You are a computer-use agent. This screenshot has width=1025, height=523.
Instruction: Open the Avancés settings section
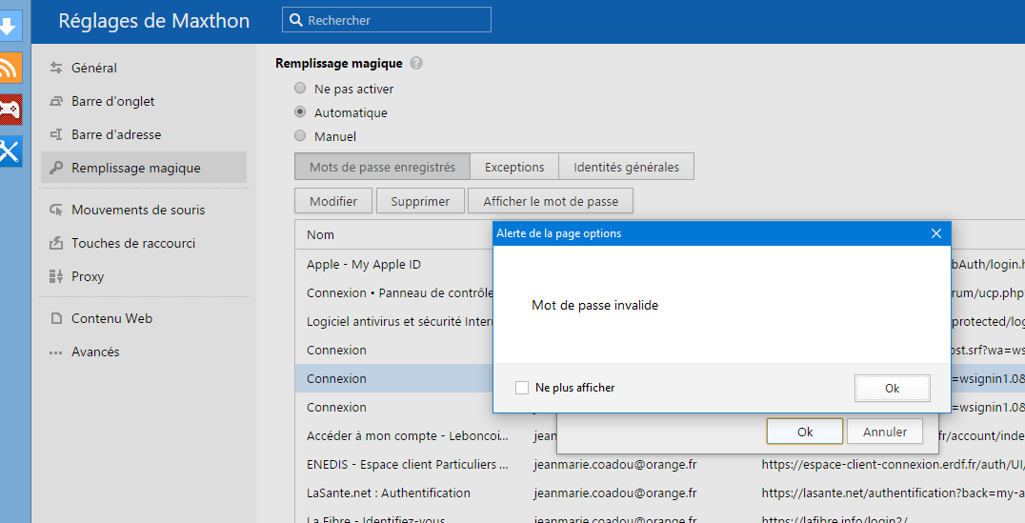(x=144, y=352)
